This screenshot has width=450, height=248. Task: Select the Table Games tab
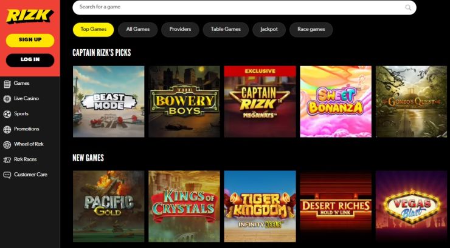(x=226, y=30)
